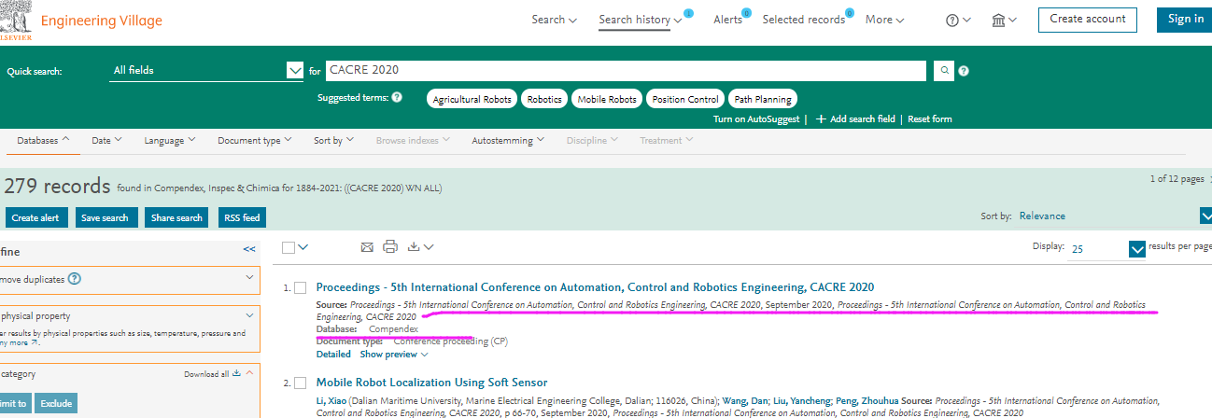The height and width of the screenshot is (418, 1212).
Task: Click author Li, Xiao link
Action: tap(331, 400)
